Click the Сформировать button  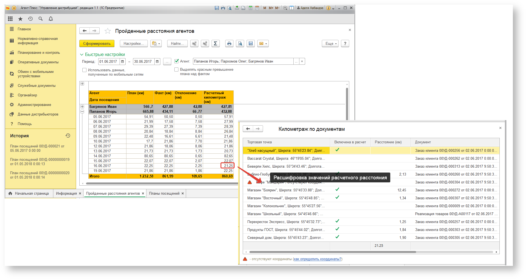click(x=97, y=43)
